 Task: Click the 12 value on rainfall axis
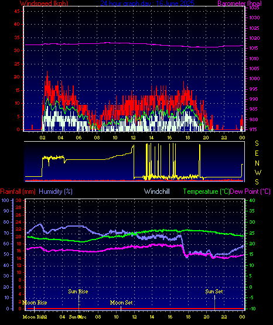click(x=19, y=265)
